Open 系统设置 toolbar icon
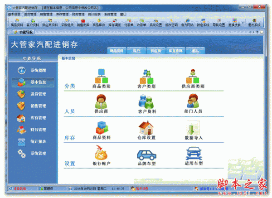 click(x=155, y=23)
